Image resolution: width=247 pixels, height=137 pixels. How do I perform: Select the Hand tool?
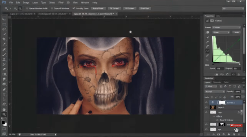click(x=4, y=110)
